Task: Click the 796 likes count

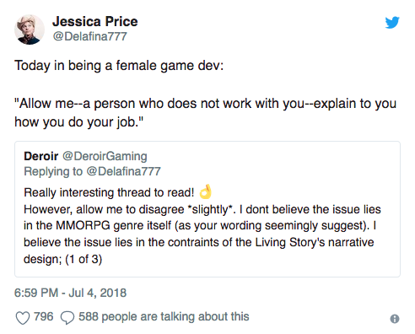Action: click(43, 316)
